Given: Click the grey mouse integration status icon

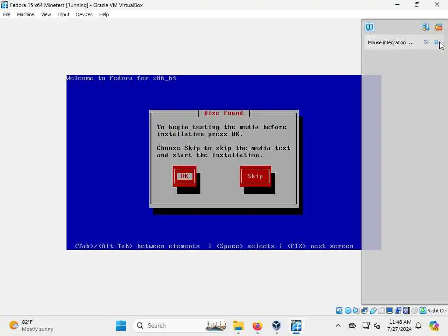Looking at the screenshot, I should coord(415,311).
